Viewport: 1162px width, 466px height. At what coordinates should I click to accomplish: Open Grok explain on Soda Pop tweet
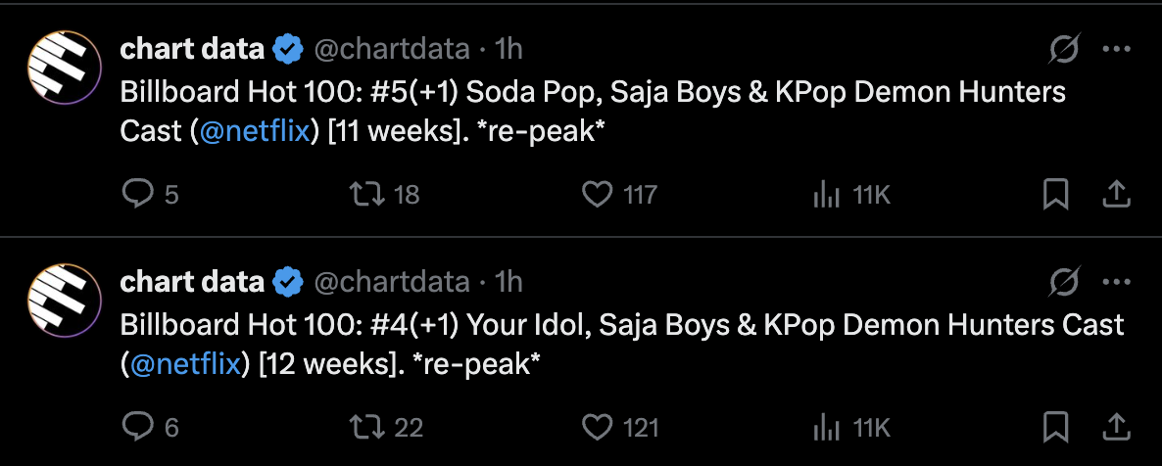(x=1064, y=48)
